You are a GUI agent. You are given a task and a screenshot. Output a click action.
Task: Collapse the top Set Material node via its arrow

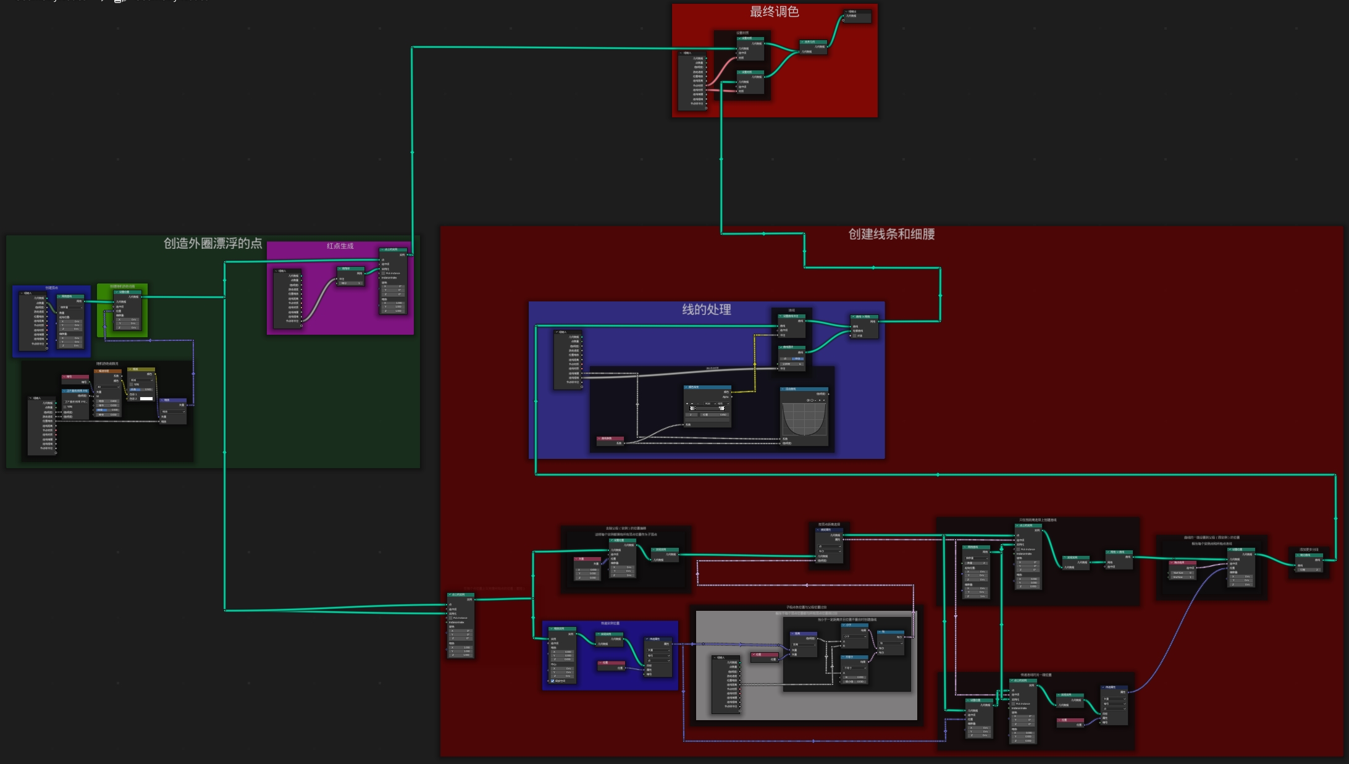pyautogui.click(x=739, y=38)
